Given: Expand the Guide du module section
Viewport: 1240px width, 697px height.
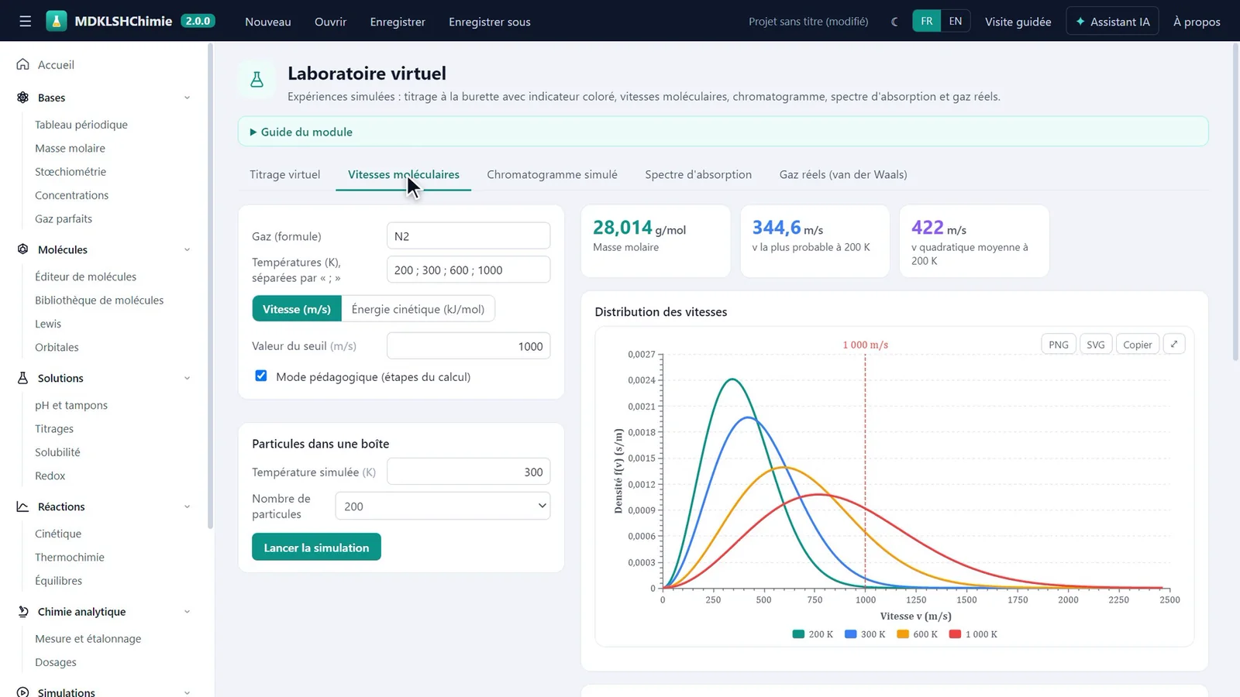Looking at the screenshot, I should (723, 132).
